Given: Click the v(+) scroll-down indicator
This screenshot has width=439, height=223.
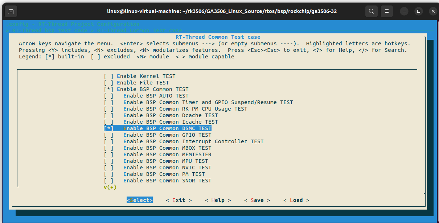Looking at the screenshot, I should coord(110,187).
